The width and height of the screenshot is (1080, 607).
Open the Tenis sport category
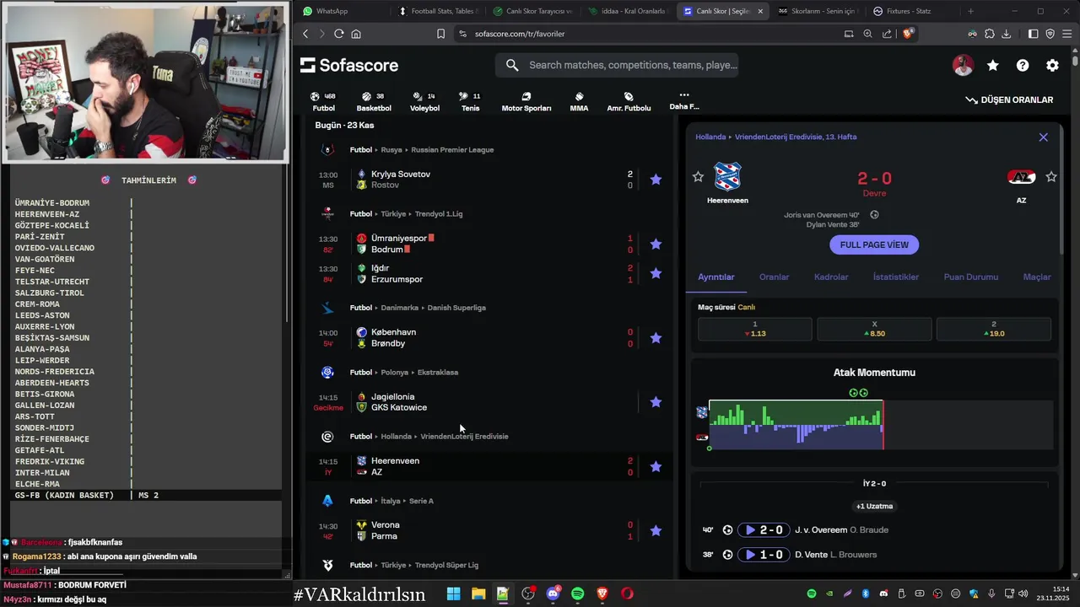point(470,102)
